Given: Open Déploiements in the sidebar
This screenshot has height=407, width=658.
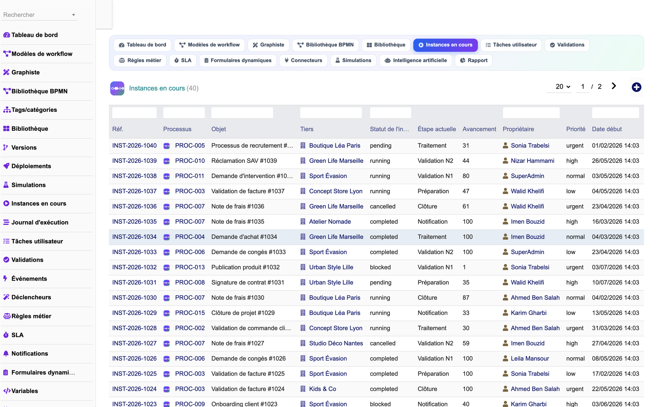Looking at the screenshot, I should tap(27, 166).
